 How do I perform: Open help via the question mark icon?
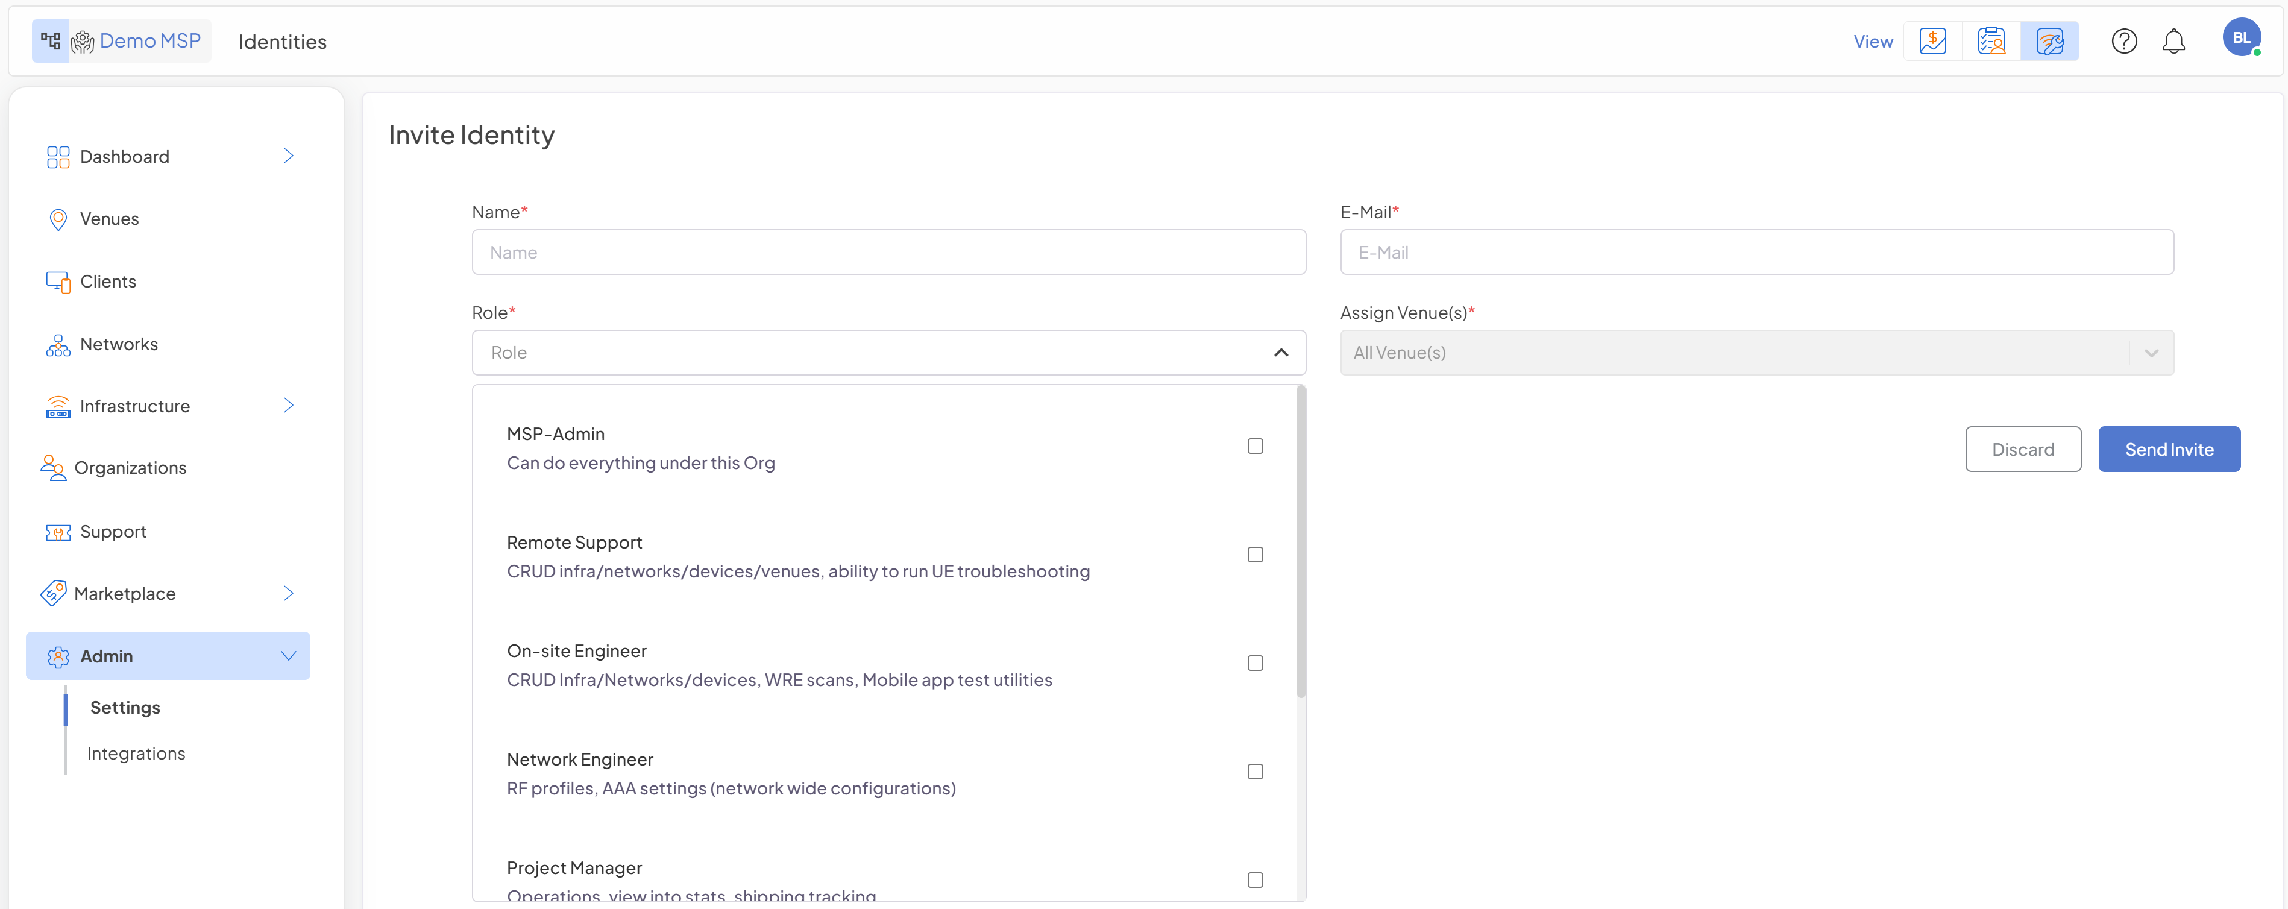point(2123,41)
